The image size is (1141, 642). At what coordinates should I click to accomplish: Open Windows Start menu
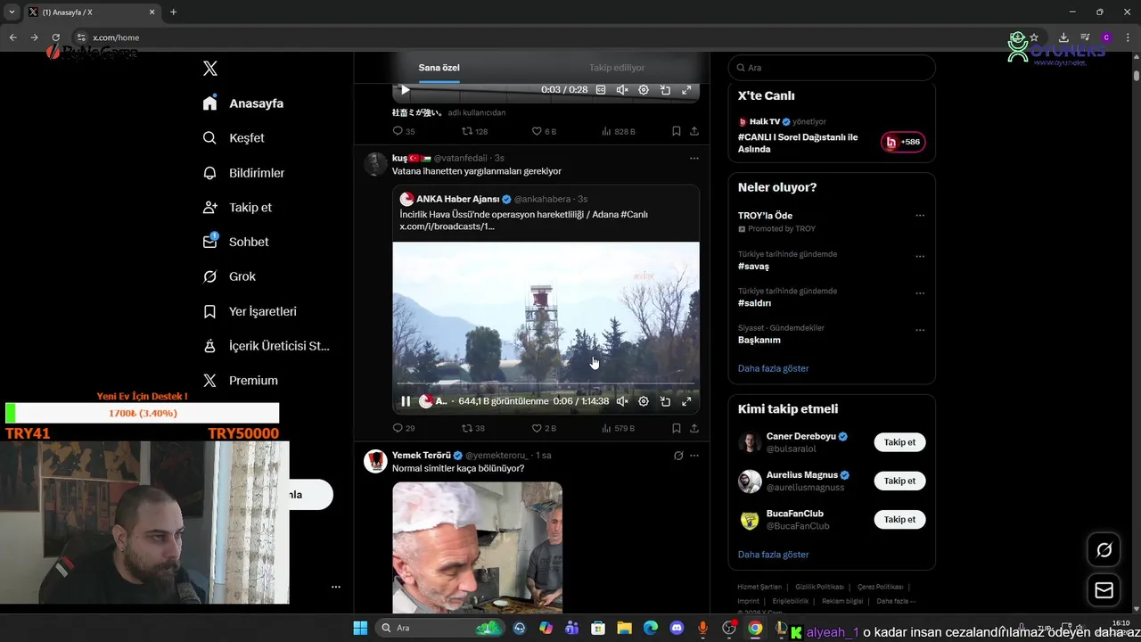360,628
